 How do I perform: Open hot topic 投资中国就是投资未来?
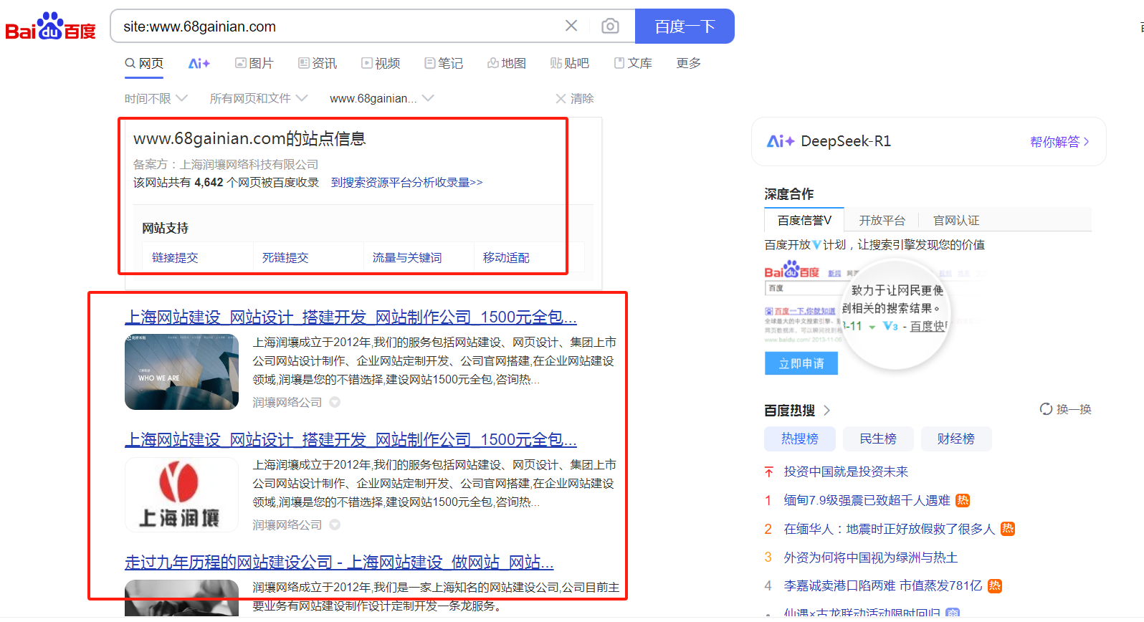click(846, 472)
